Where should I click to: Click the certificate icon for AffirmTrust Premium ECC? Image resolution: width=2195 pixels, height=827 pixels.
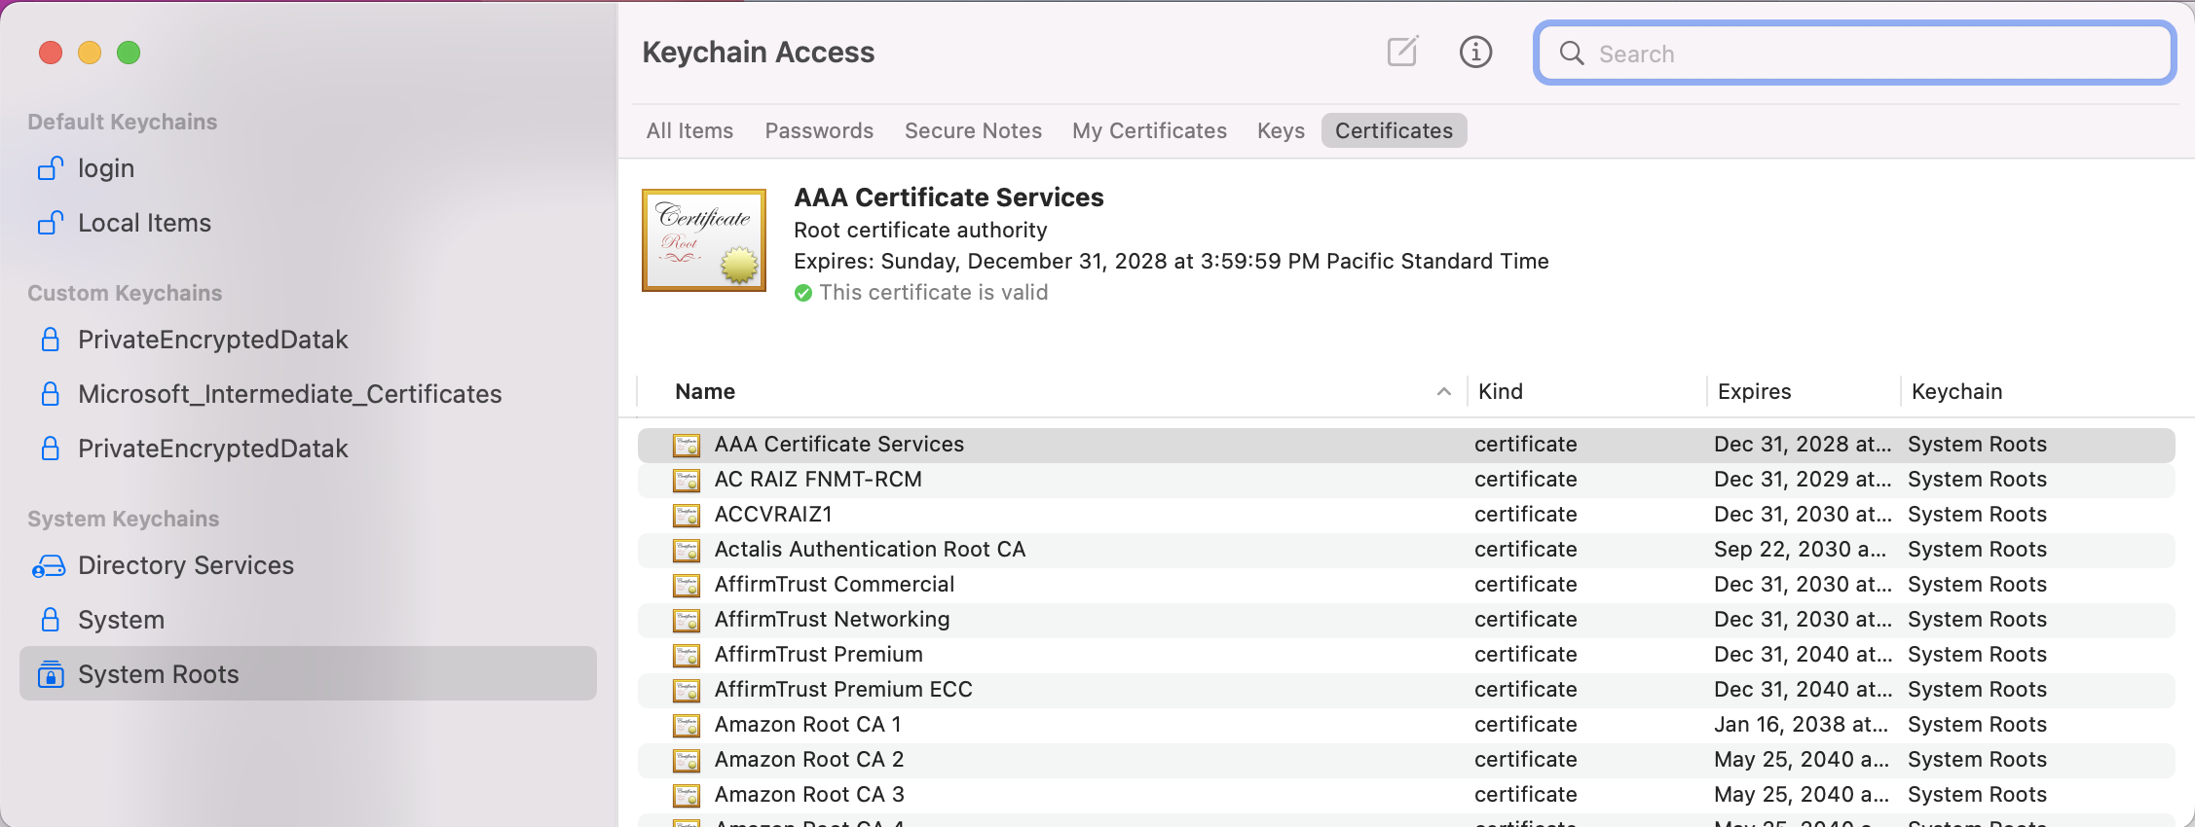687,690
